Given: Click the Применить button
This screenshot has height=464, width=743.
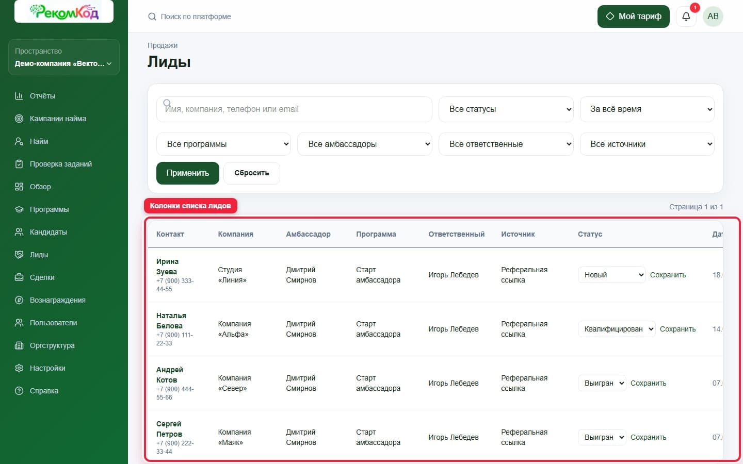Looking at the screenshot, I should tap(188, 173).
